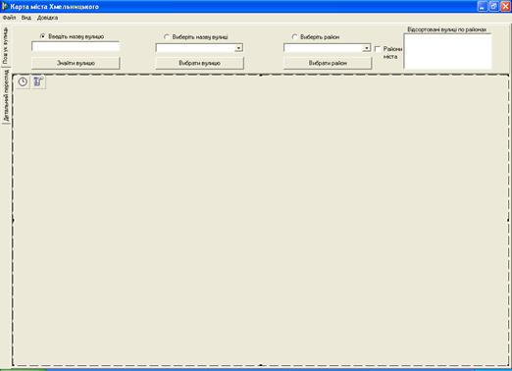Viewport: 512px width, 371px height.
Task: Switch to the 'Пошук вулиць' vertical tab
Action: pos(5,46)
